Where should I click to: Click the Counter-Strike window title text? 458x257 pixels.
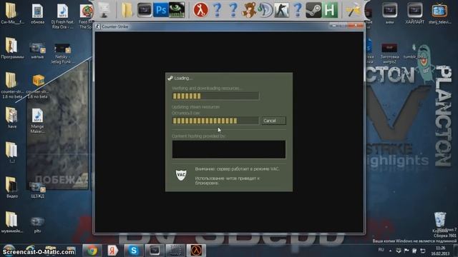[x=114, y=26]
